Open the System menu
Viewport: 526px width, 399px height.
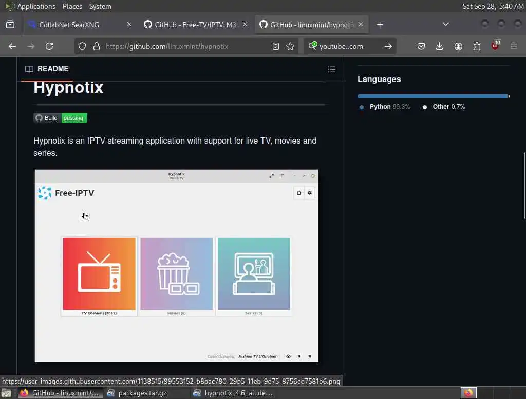100,6
